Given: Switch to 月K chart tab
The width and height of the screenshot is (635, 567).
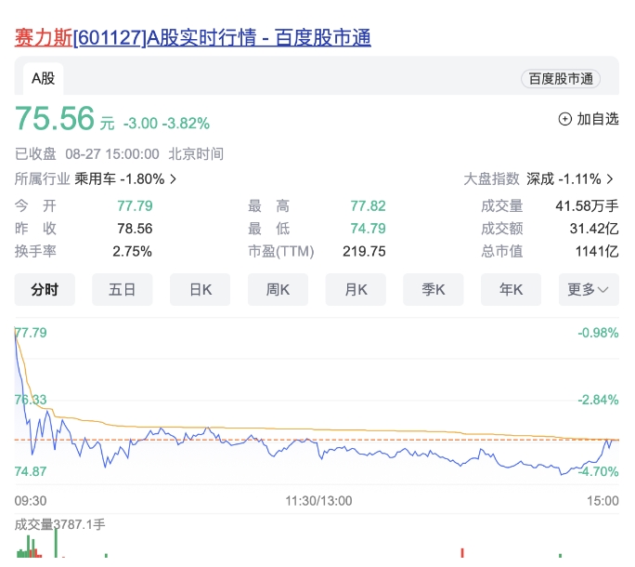Looking at the screenshot, I should (356, 290).
